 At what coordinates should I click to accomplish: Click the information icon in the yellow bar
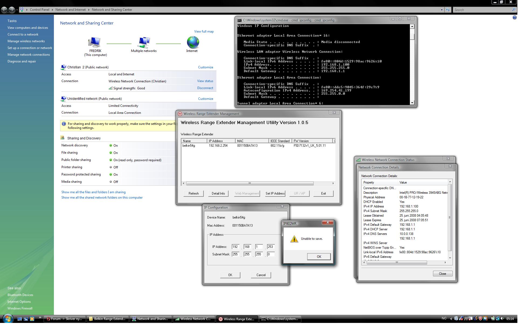tap(64, 124)
